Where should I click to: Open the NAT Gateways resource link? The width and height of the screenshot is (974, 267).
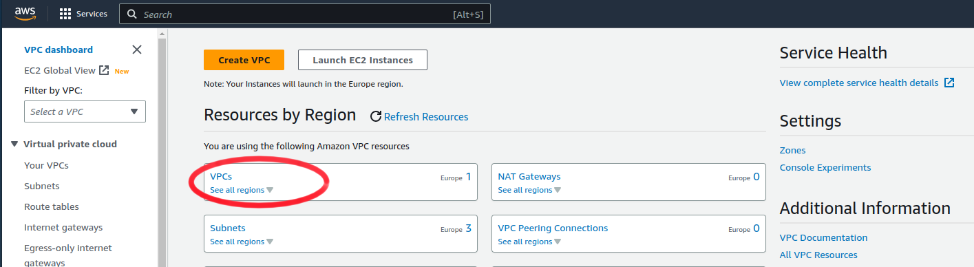coord(529,177)
